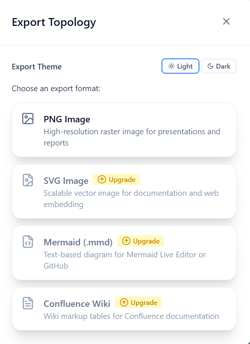
Task: Select the Confluence Wiki title
Action: [77, 303]
